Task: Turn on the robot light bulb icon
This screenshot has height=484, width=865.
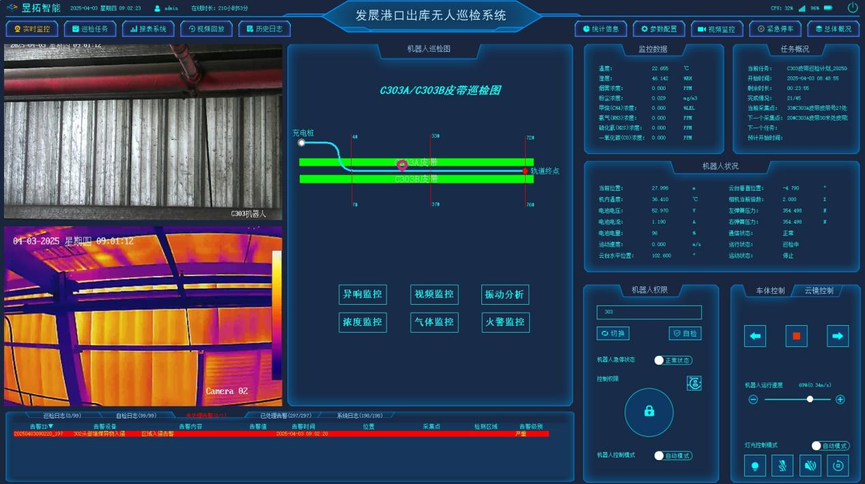Action: point(754,466)
